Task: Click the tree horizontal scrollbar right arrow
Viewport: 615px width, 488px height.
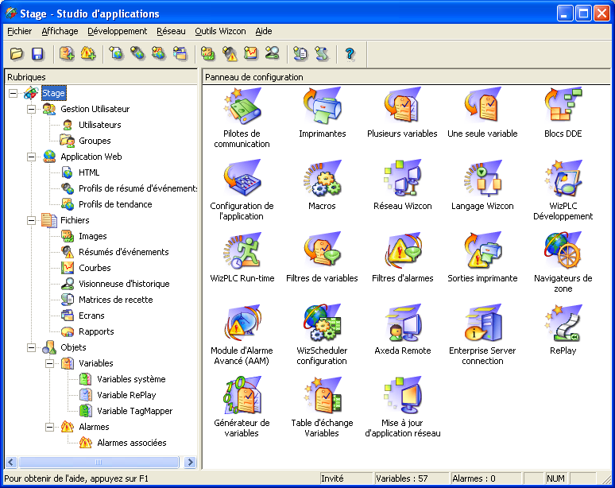Action: tap(191, 462)
